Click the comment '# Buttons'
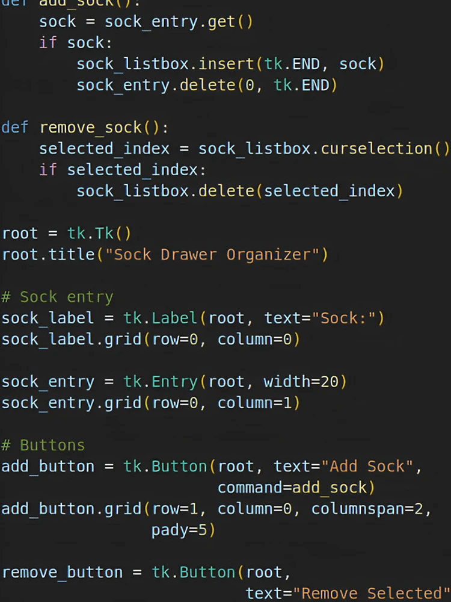Viewport: 451px width, 602px height. coord(43,445)
